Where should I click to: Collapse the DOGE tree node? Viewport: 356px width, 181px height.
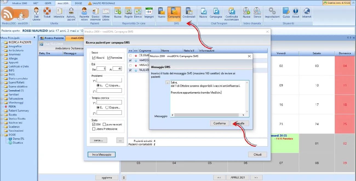tap(2, 135)
